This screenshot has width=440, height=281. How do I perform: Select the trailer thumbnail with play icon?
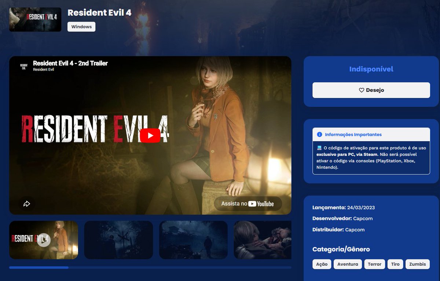coord(44,240)
